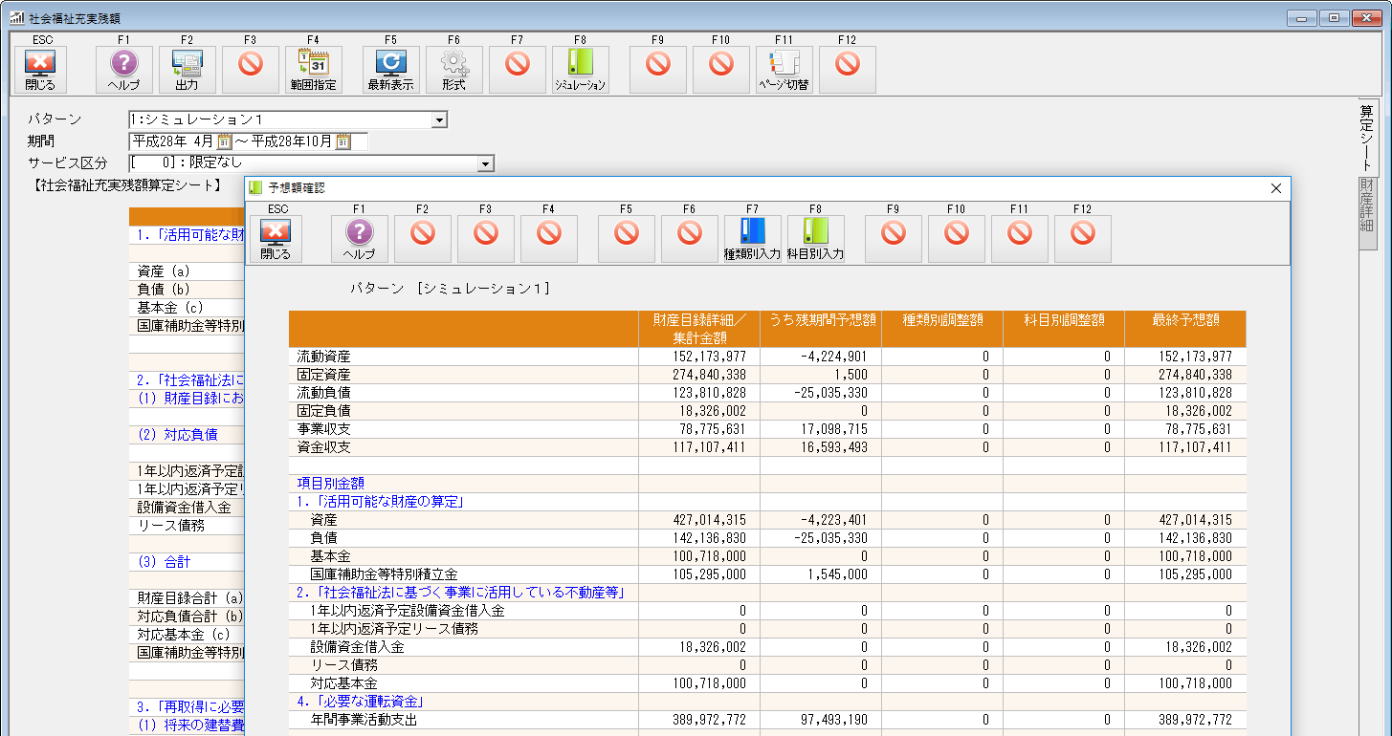Screen dimensions: 1392x736
Task: Open 科目別入力 (F8) in dialog
Action: pos(816,238)
